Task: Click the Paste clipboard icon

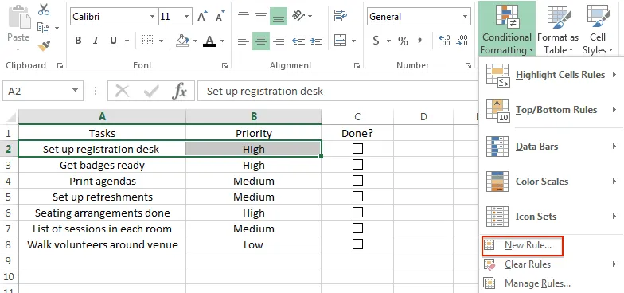Action: pyautogui.click(x=18, y=17)
